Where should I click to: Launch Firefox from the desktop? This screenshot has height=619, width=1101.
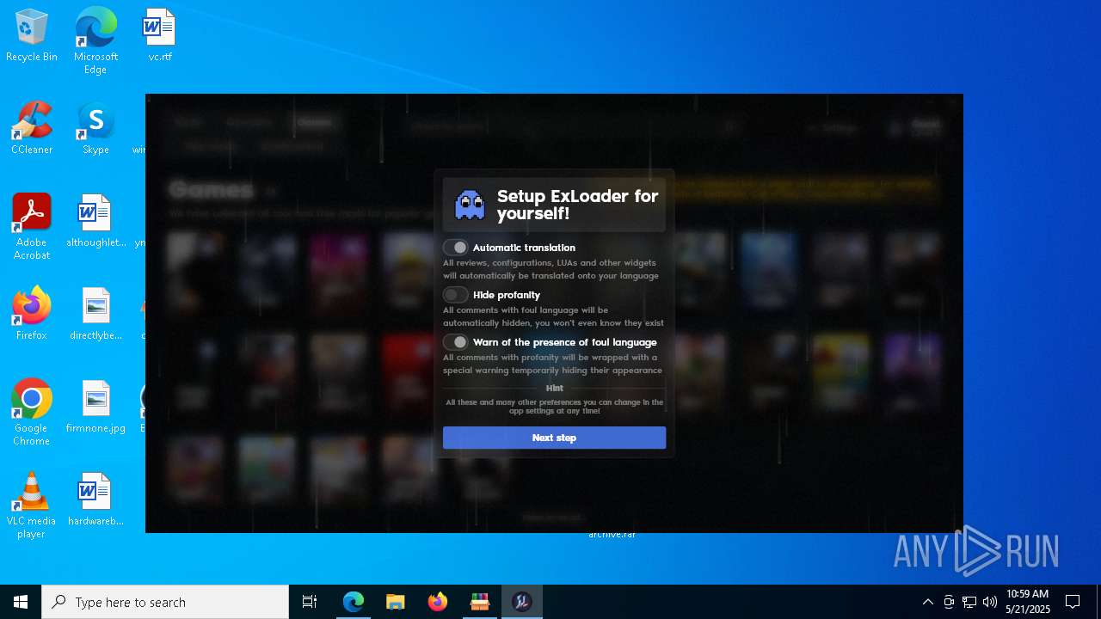pos(32,314)
